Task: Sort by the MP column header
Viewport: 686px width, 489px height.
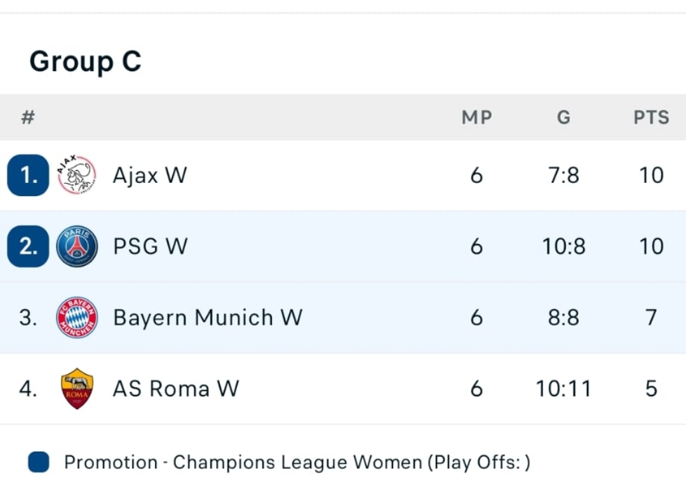Action: pyautogui.click(x=477, y=117)
